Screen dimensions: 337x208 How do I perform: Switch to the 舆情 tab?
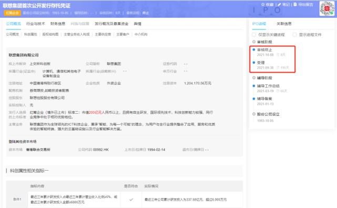pyautogui.click(x=138, y=24)
